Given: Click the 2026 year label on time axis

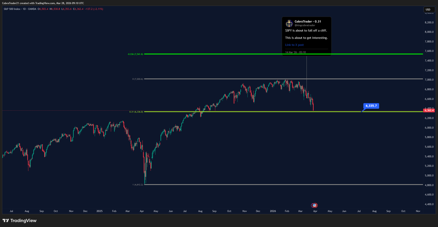Looking at the screenshot, I should [x=273, y=211].
